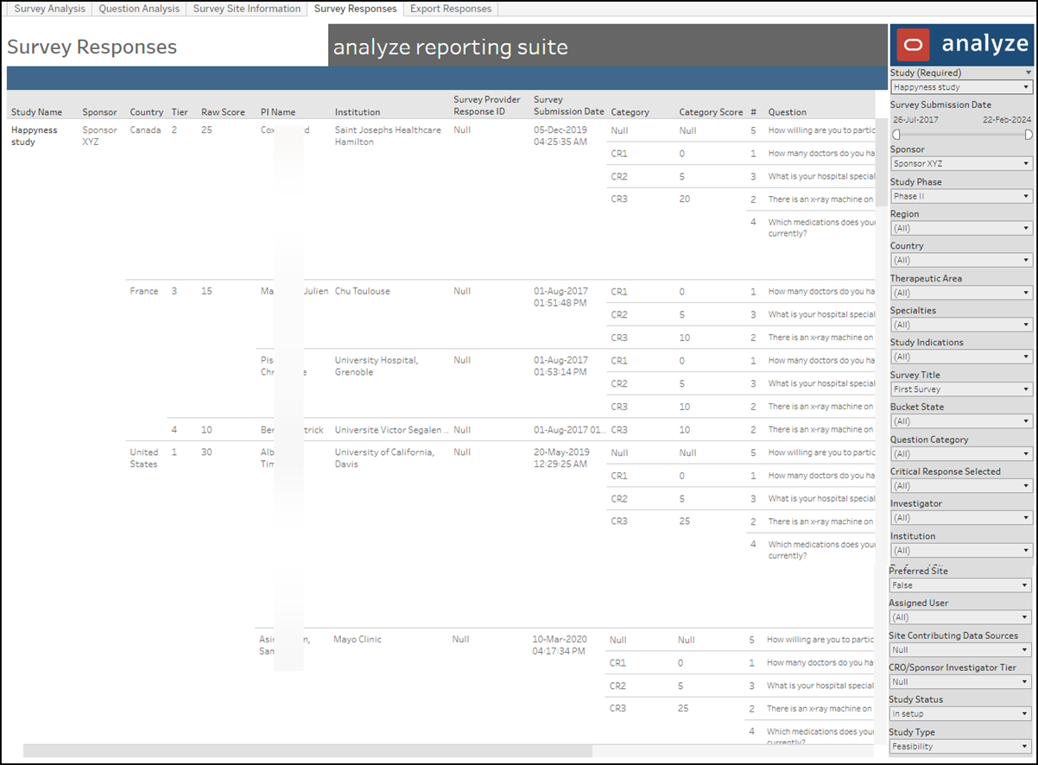Image resolution: width=1038 pixels, height=765 pixels.
Task: Select the Chu Toulouse institution cell
Action: pyautogui.click(x=363, y=291)
